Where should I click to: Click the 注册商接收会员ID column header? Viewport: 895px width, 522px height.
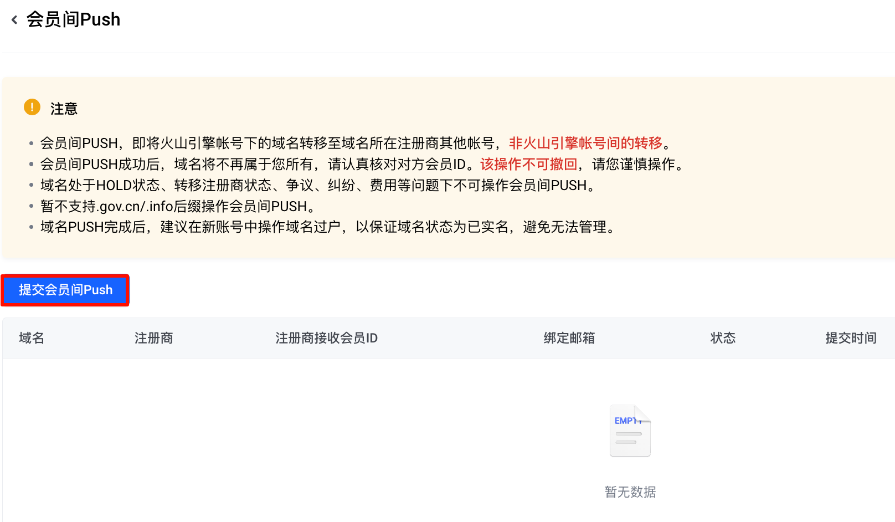326,338
